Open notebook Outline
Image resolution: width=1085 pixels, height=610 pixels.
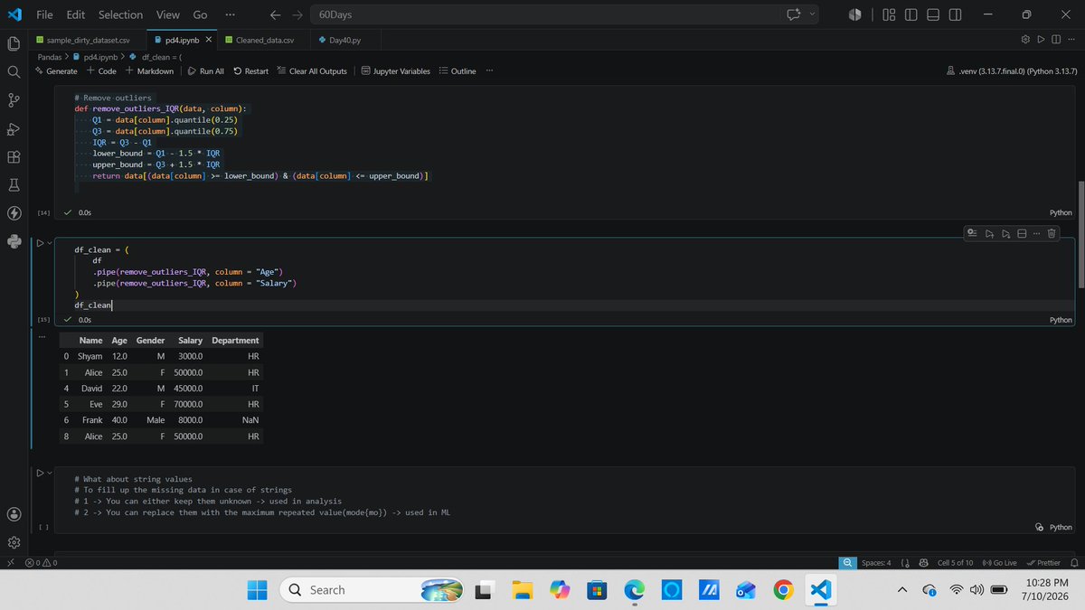(x=458, y=71)
